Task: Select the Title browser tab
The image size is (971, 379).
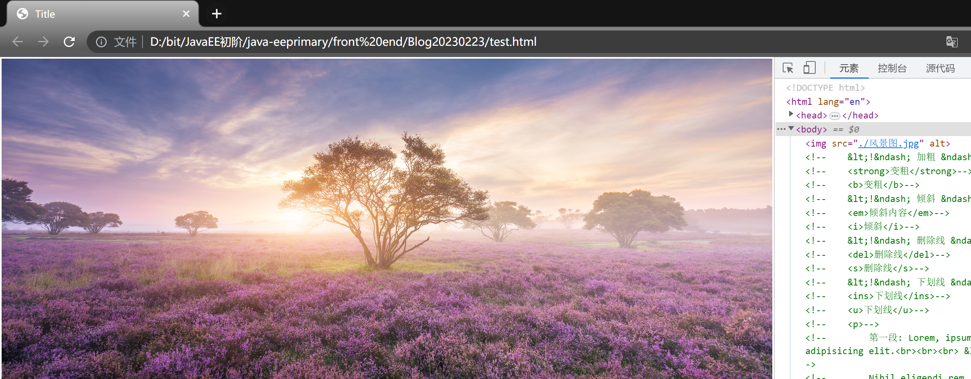Action: pos(103,14)
